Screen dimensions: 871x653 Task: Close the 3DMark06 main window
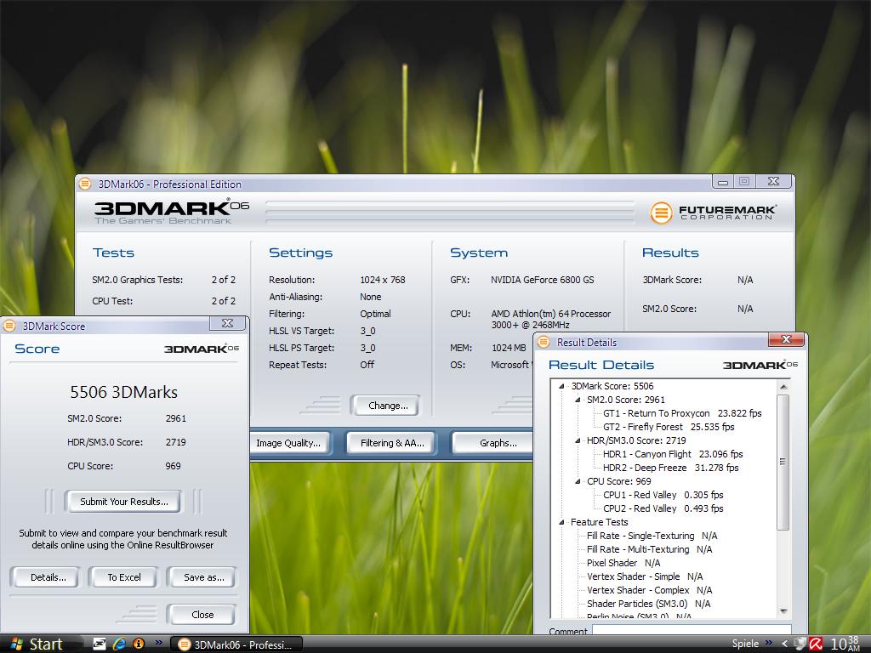tap(772, 182)
